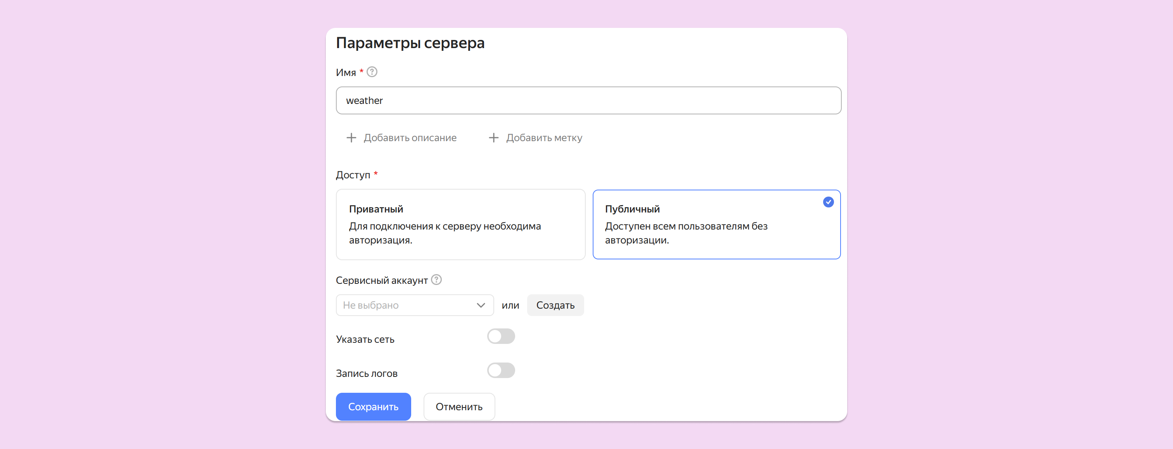The height and width of the screenshot is (449, 1173).
Task: Open the Не выбрано service account dropdown
Action: (414, 305)
